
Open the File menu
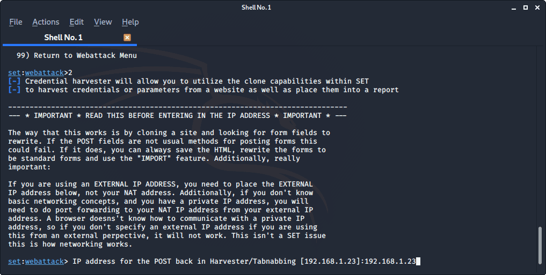coord(16,22)
